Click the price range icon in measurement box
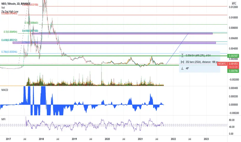This screenshot has height=142, width=241. pos(182,56)
